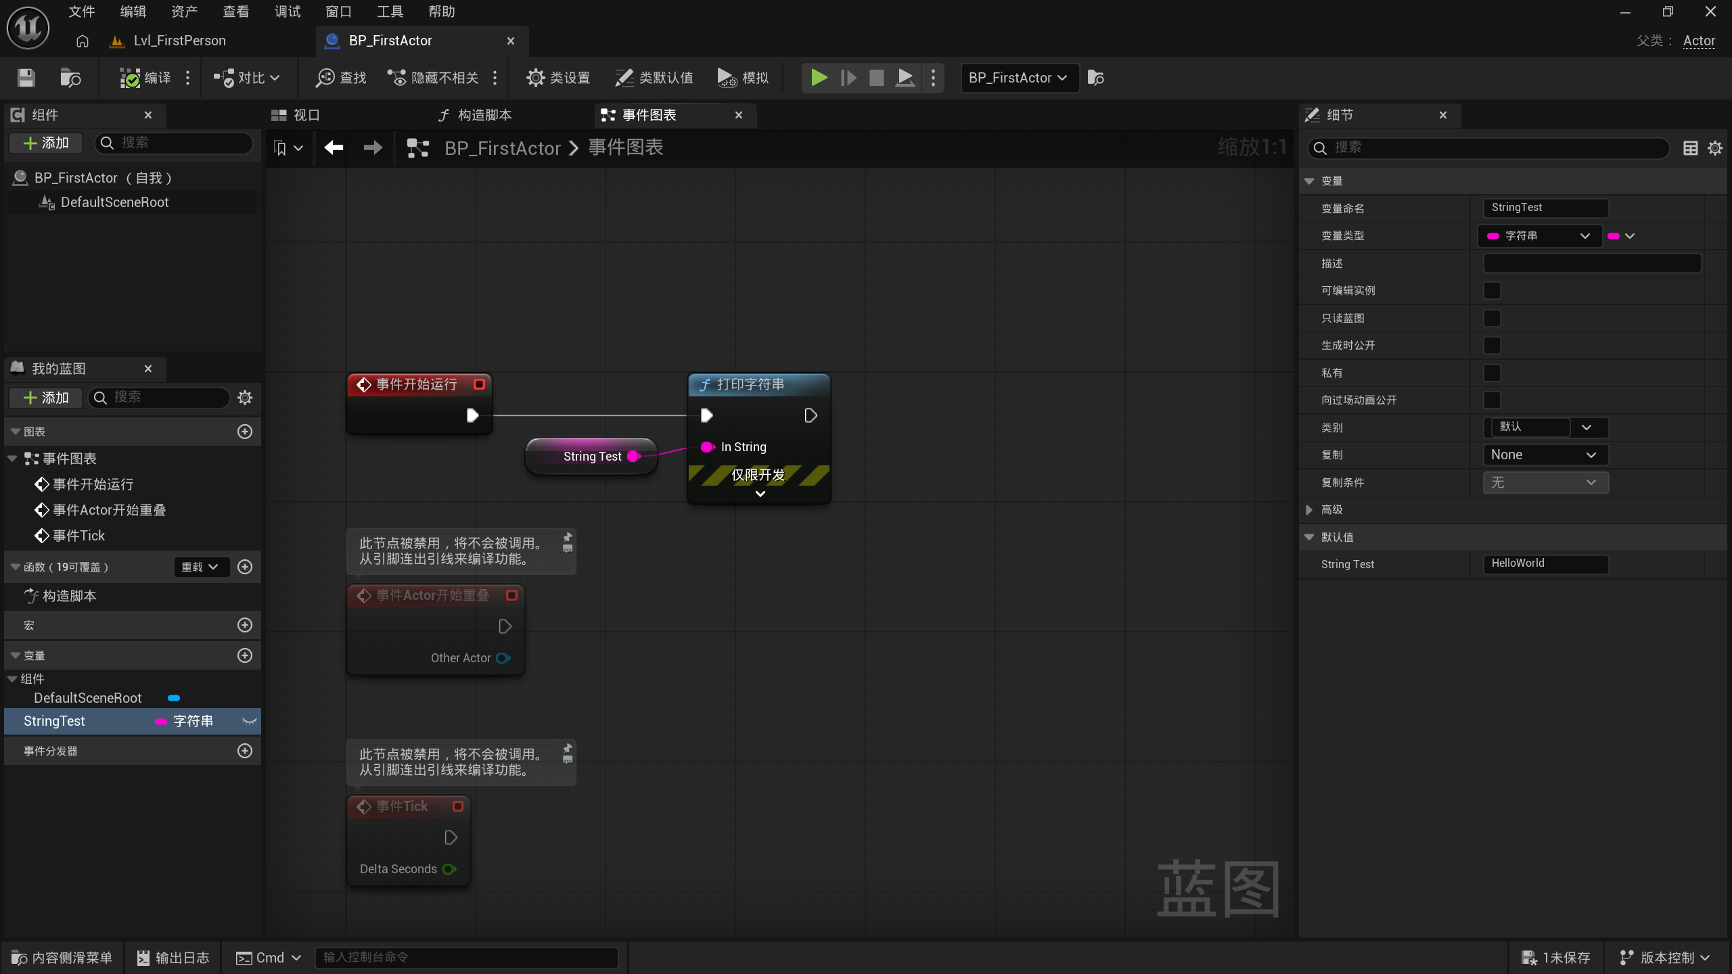This screenshot has width=1732, height=974.
Task: Expand the Advanced (高级) section
Action: point(1309,510)
